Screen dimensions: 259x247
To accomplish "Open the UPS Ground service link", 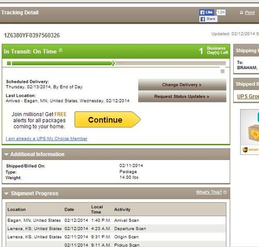I will click(x=248, y=96).
